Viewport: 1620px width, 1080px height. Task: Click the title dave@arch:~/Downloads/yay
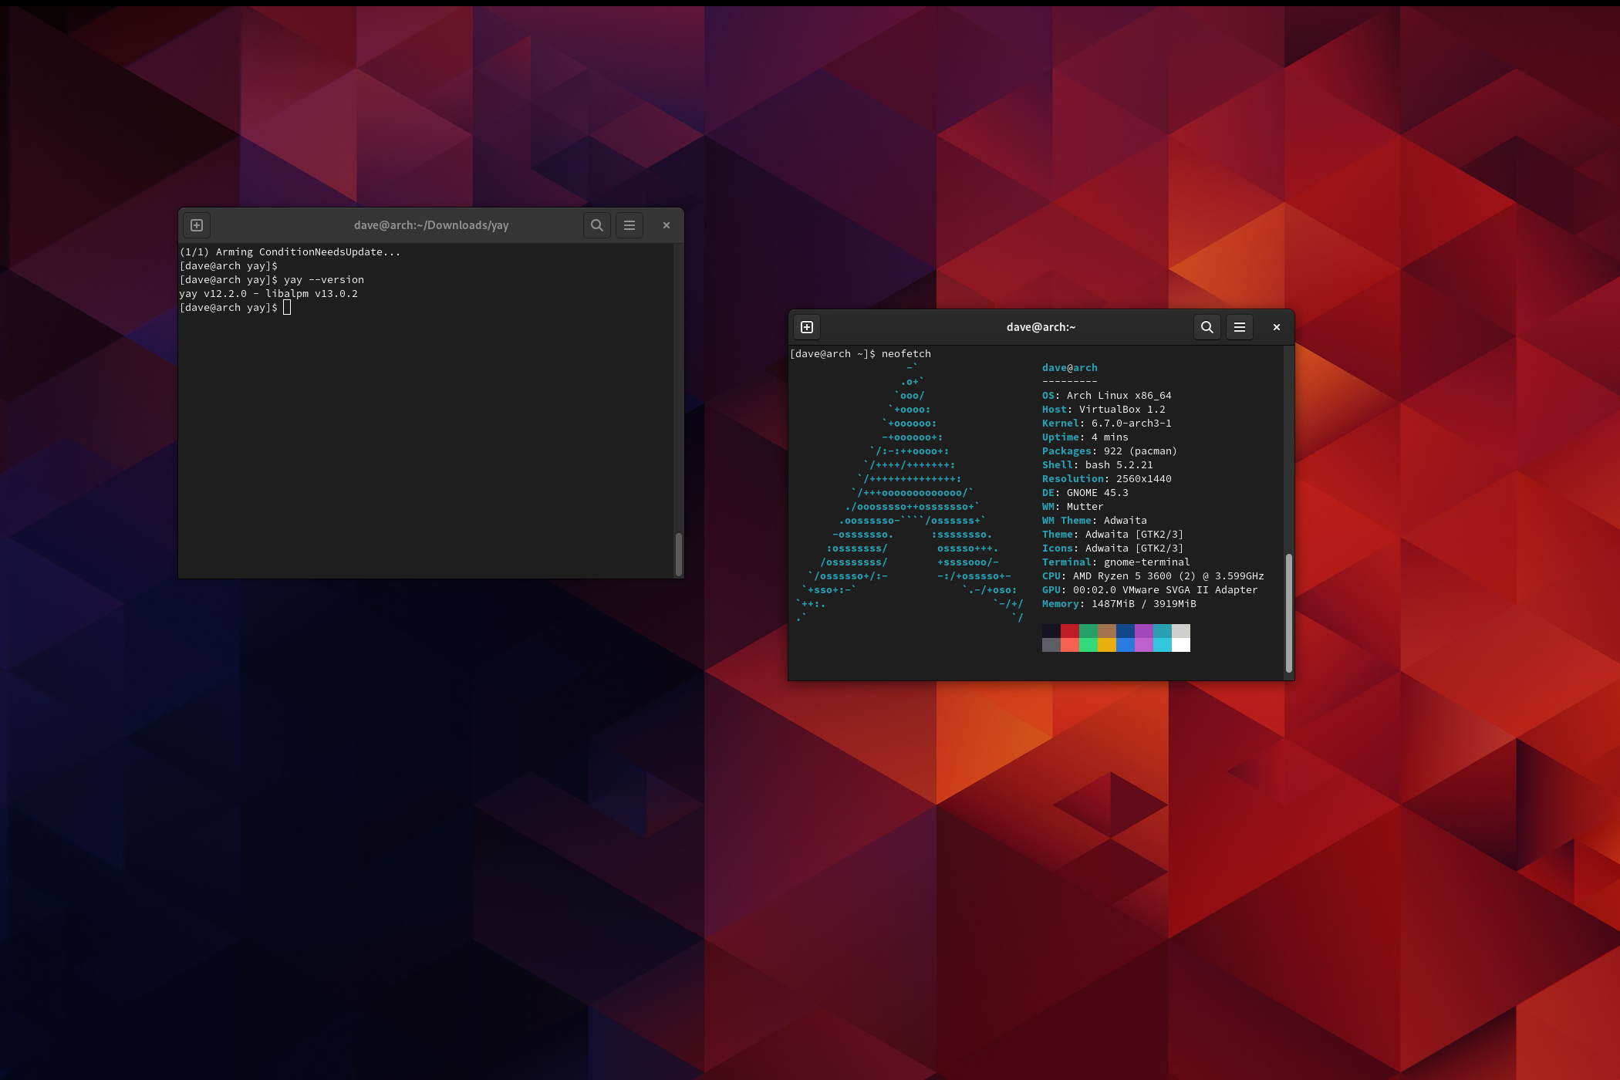(431, 225)
